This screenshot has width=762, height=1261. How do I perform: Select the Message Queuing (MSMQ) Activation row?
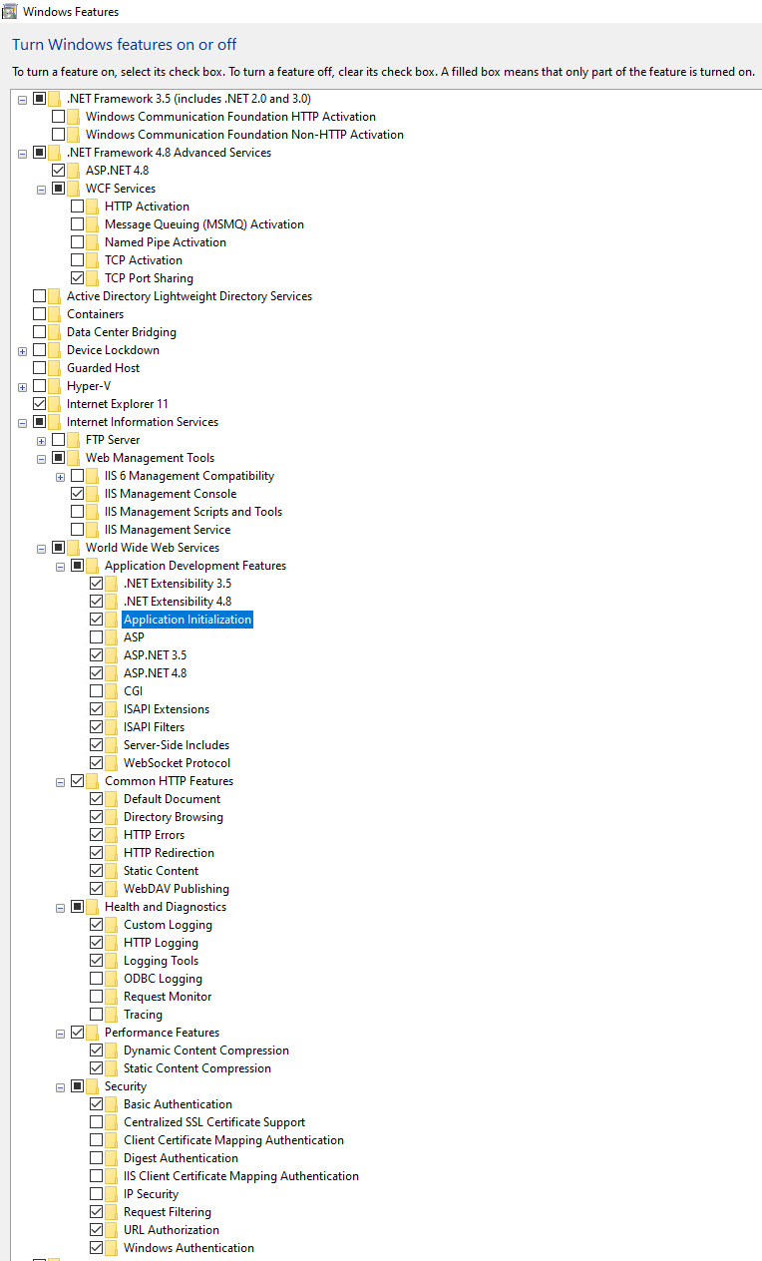coord(204,224)
